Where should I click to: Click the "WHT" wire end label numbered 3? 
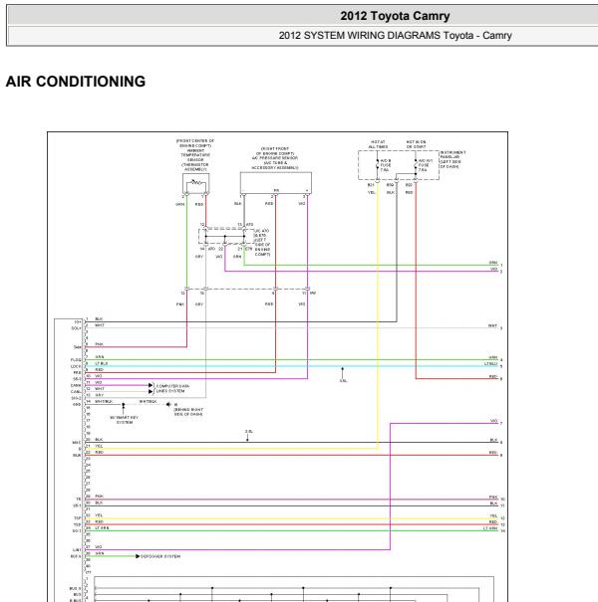click(x=492, y=326)
